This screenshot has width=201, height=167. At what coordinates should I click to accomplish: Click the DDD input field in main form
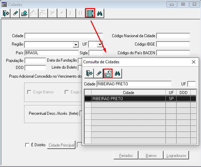point(35,68)
